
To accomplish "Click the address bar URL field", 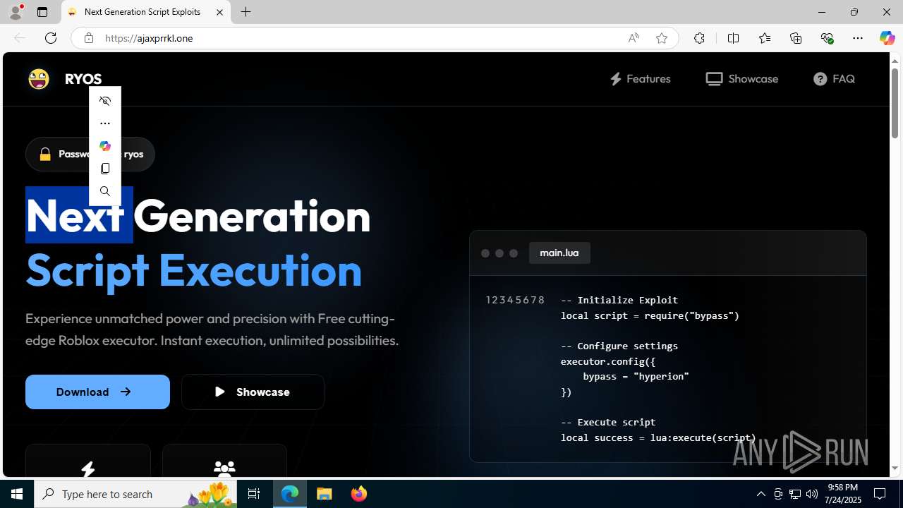I will [360, 38].
